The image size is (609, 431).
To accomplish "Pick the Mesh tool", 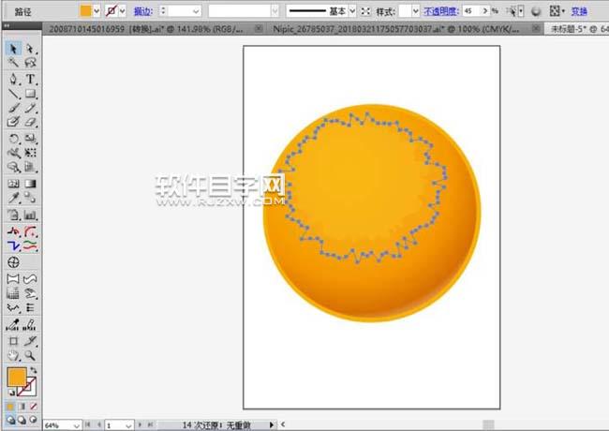I will (x=13, y=184).
